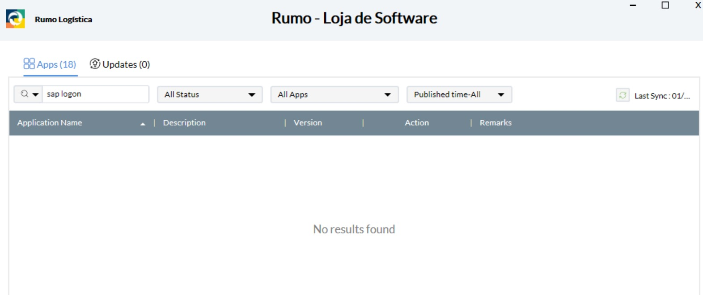
Task: Click the Action column header
Action: pos(417,123)
